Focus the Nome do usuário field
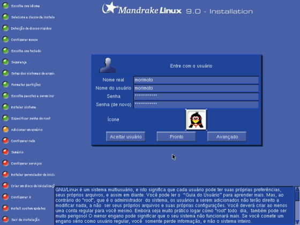Screen dimensions: 300x225 (196, 88)
